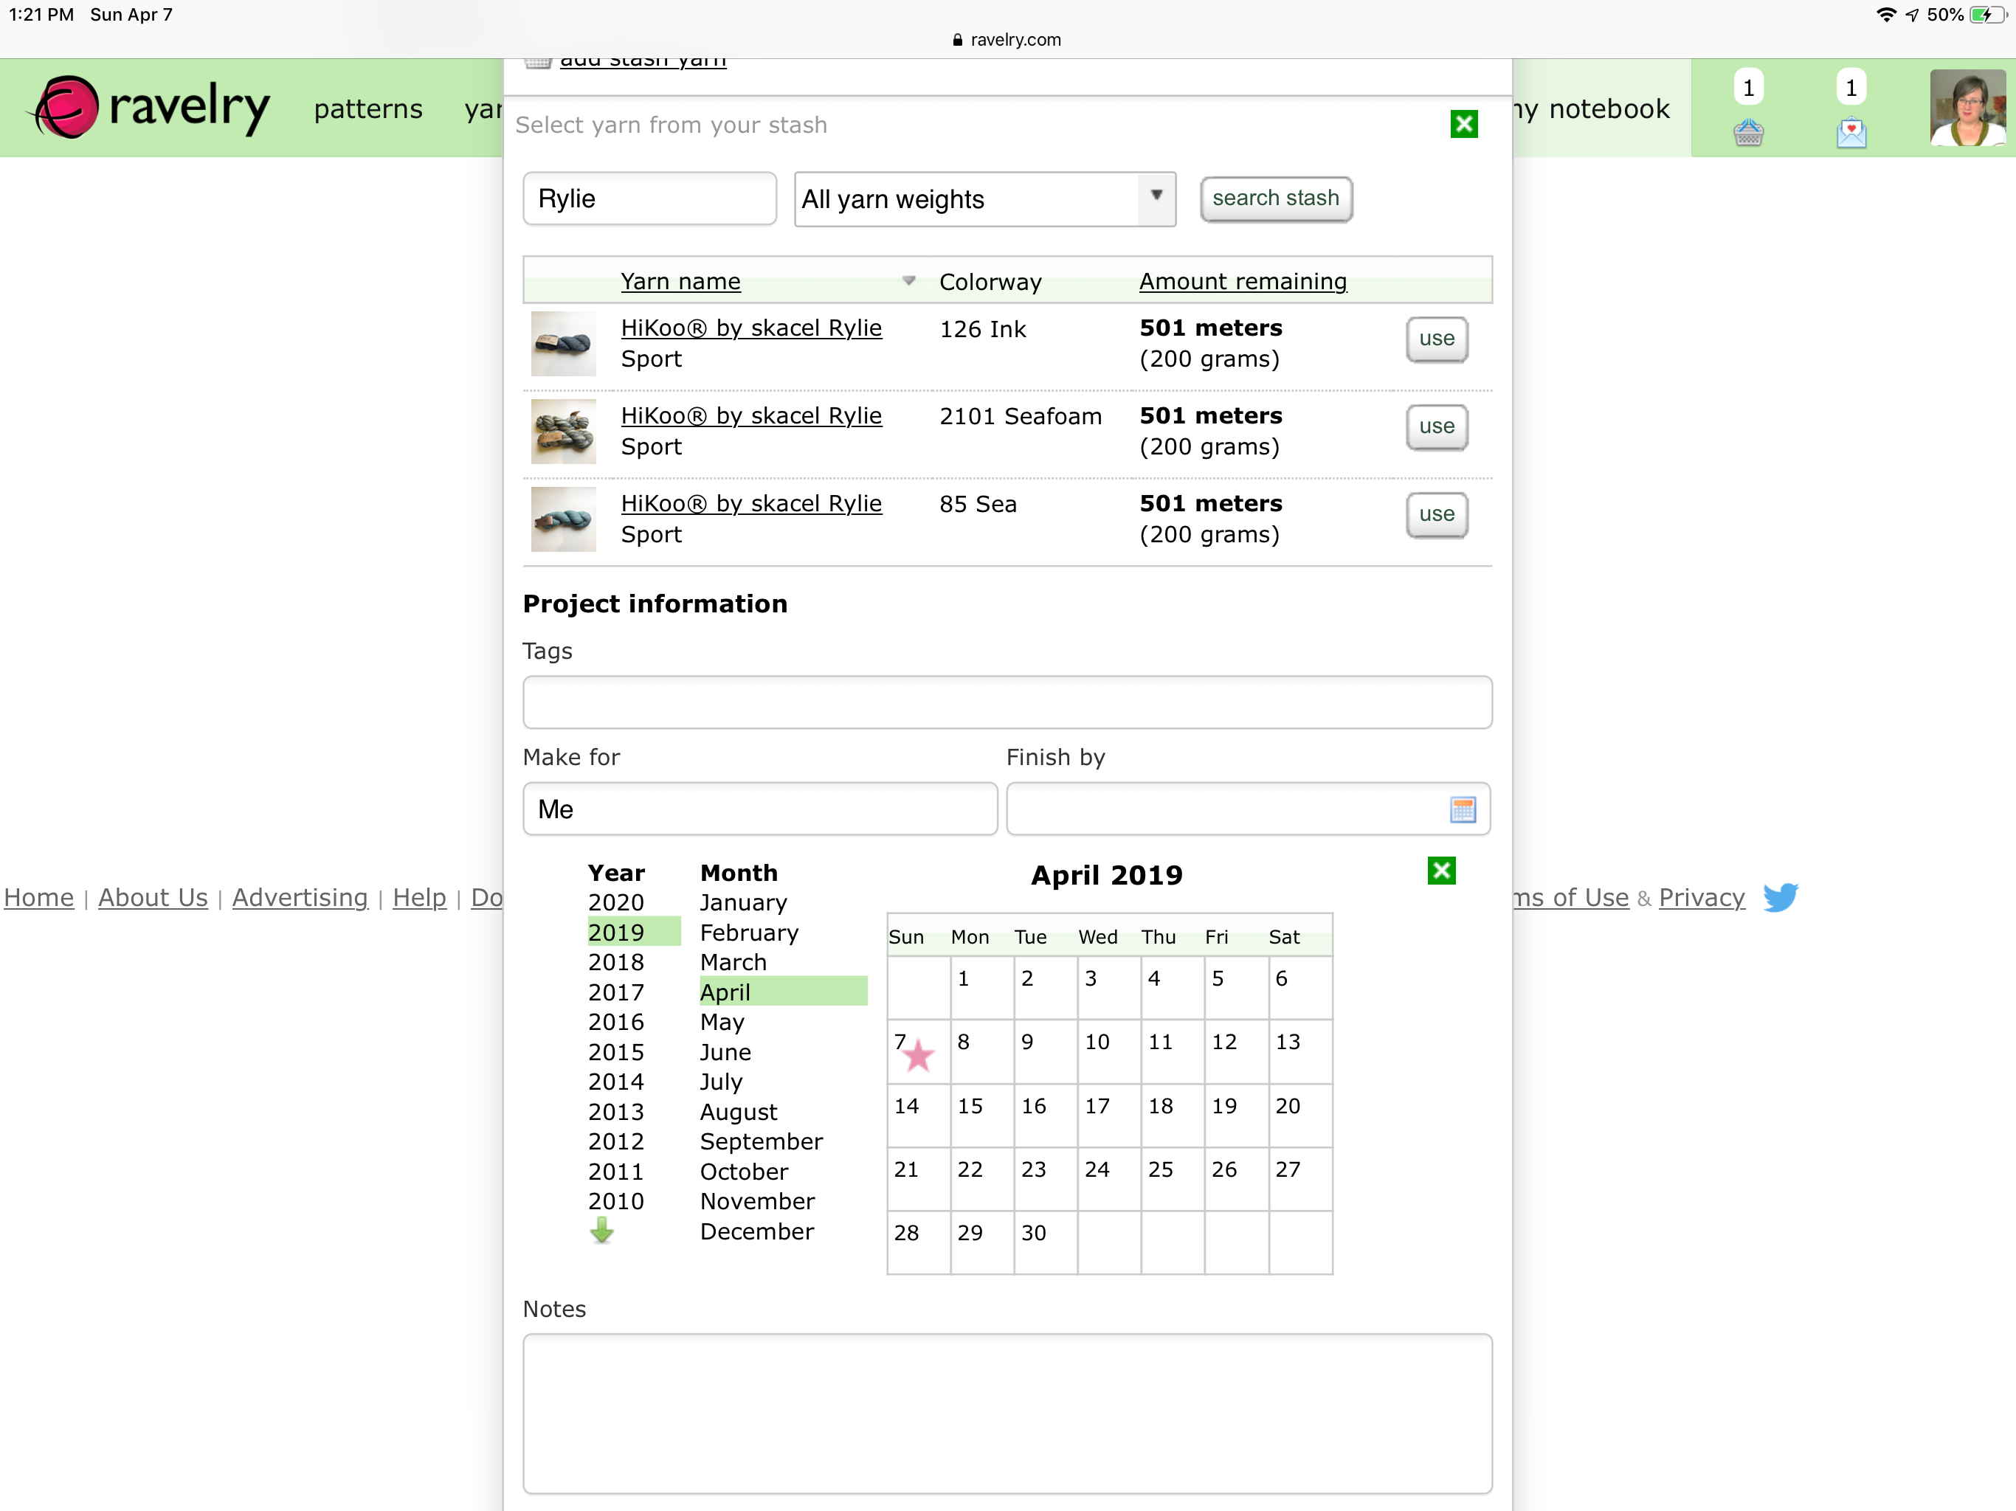
Task: Click the 85 Sea yarn thumbnail
Action: (563, 519)
